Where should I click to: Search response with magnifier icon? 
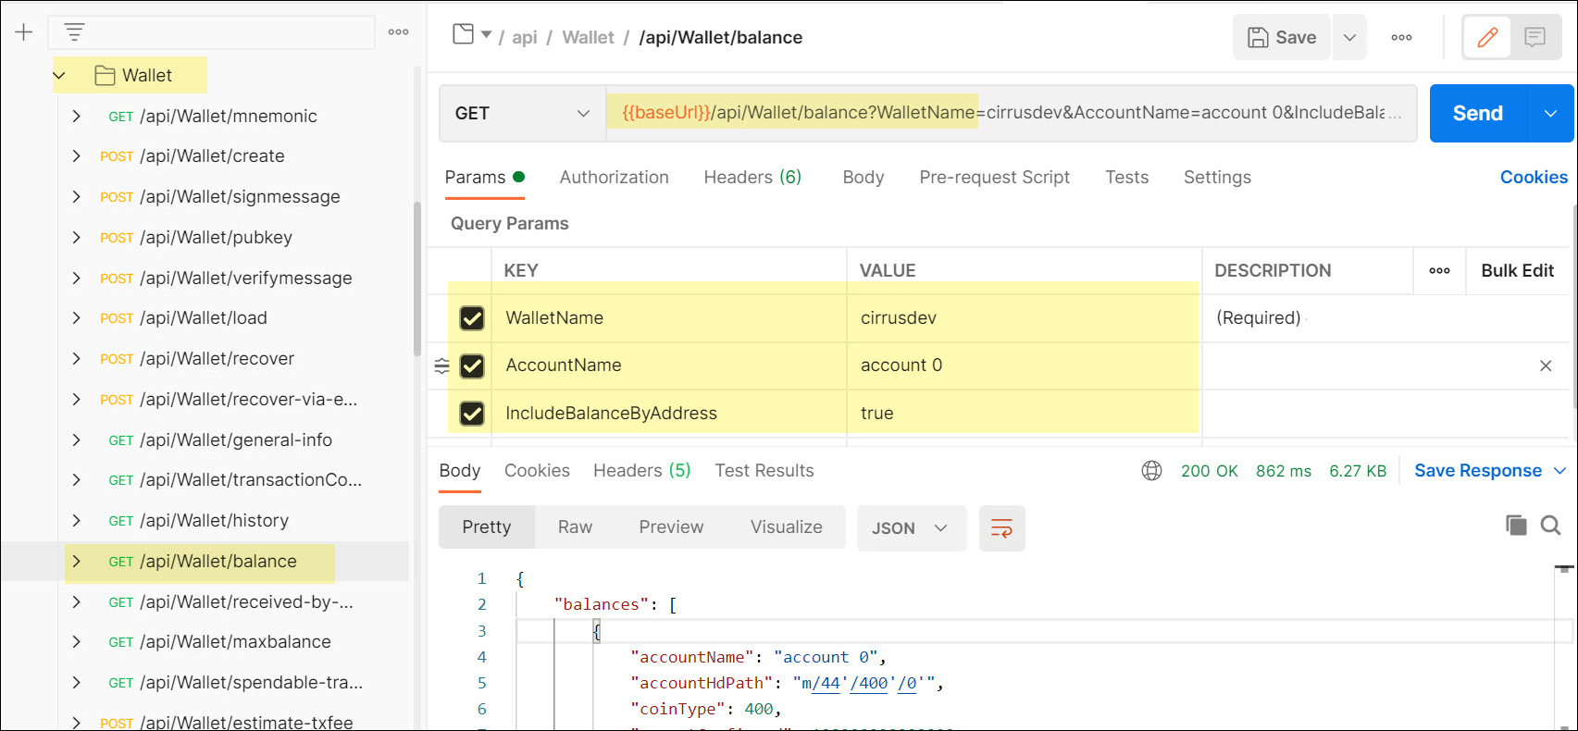[1550, 526]
